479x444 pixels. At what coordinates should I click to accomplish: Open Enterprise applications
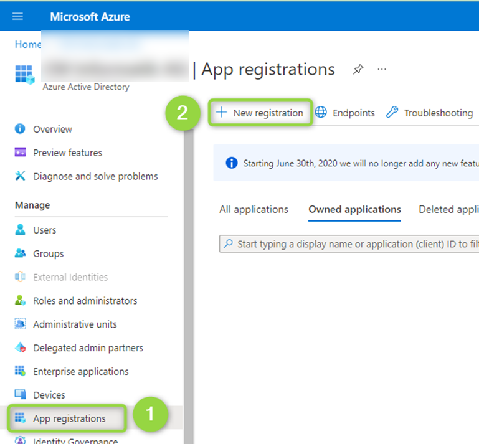pos(80,372)
